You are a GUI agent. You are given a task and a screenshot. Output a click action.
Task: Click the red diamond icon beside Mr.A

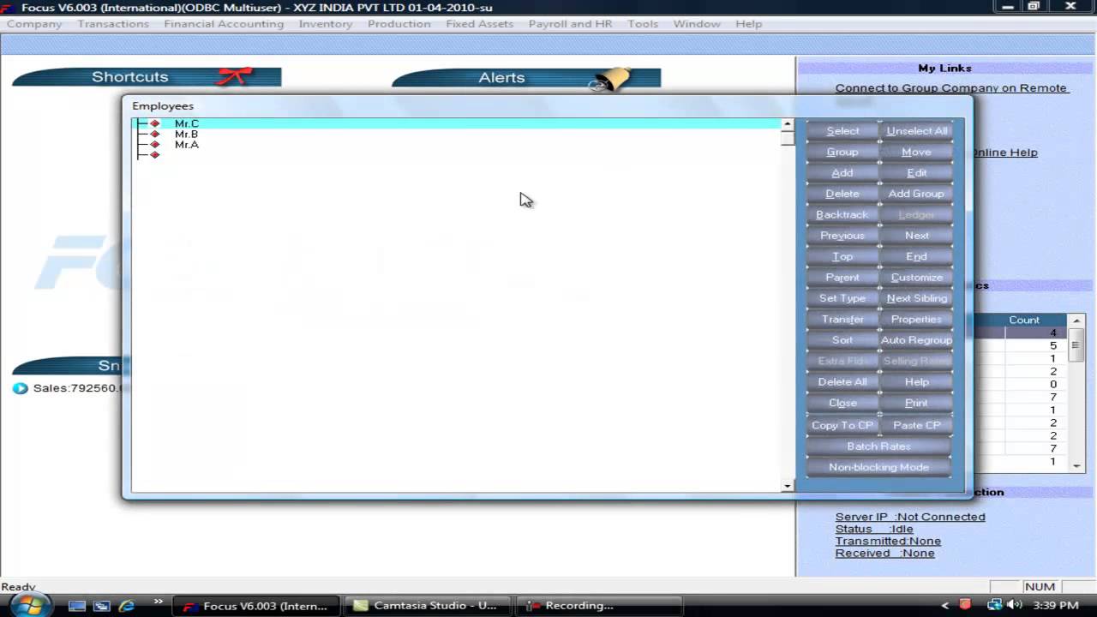pyautogui.click(x=155, y=145)
